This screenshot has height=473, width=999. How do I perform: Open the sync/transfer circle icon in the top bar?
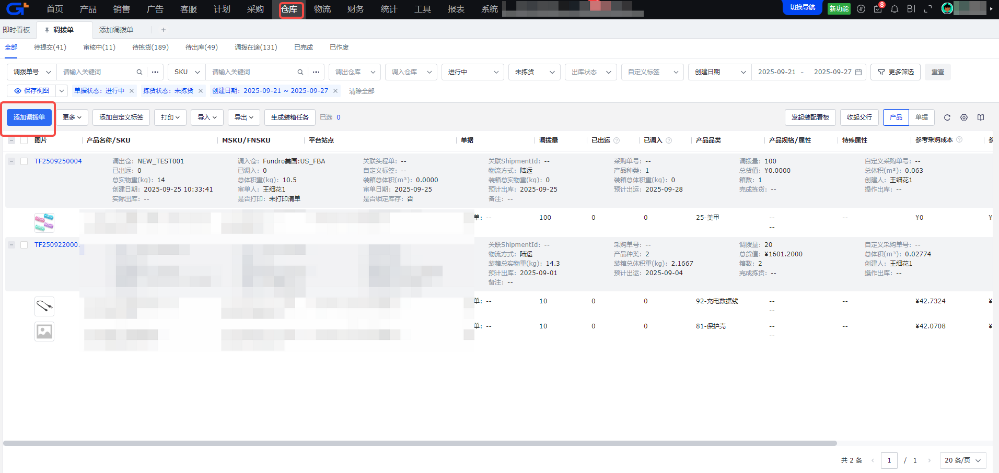pos(861,9)
